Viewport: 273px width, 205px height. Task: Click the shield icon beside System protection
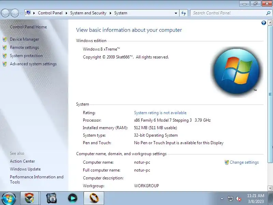[5, 56]
